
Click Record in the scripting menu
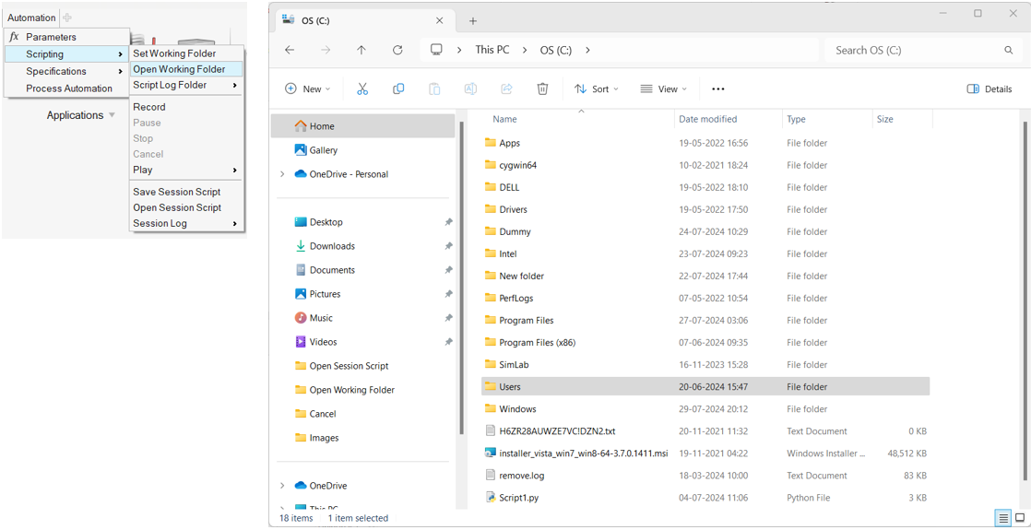click(x=149, y=107)
